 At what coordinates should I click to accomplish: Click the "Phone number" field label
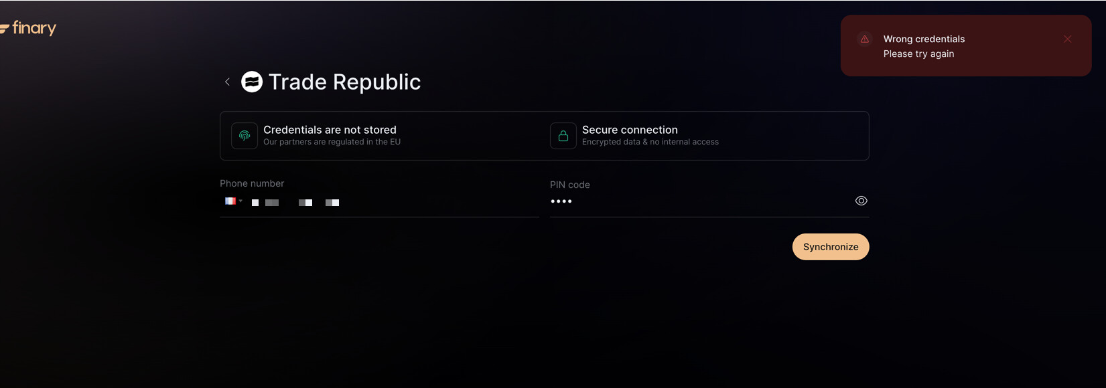(x=252, y=183)
